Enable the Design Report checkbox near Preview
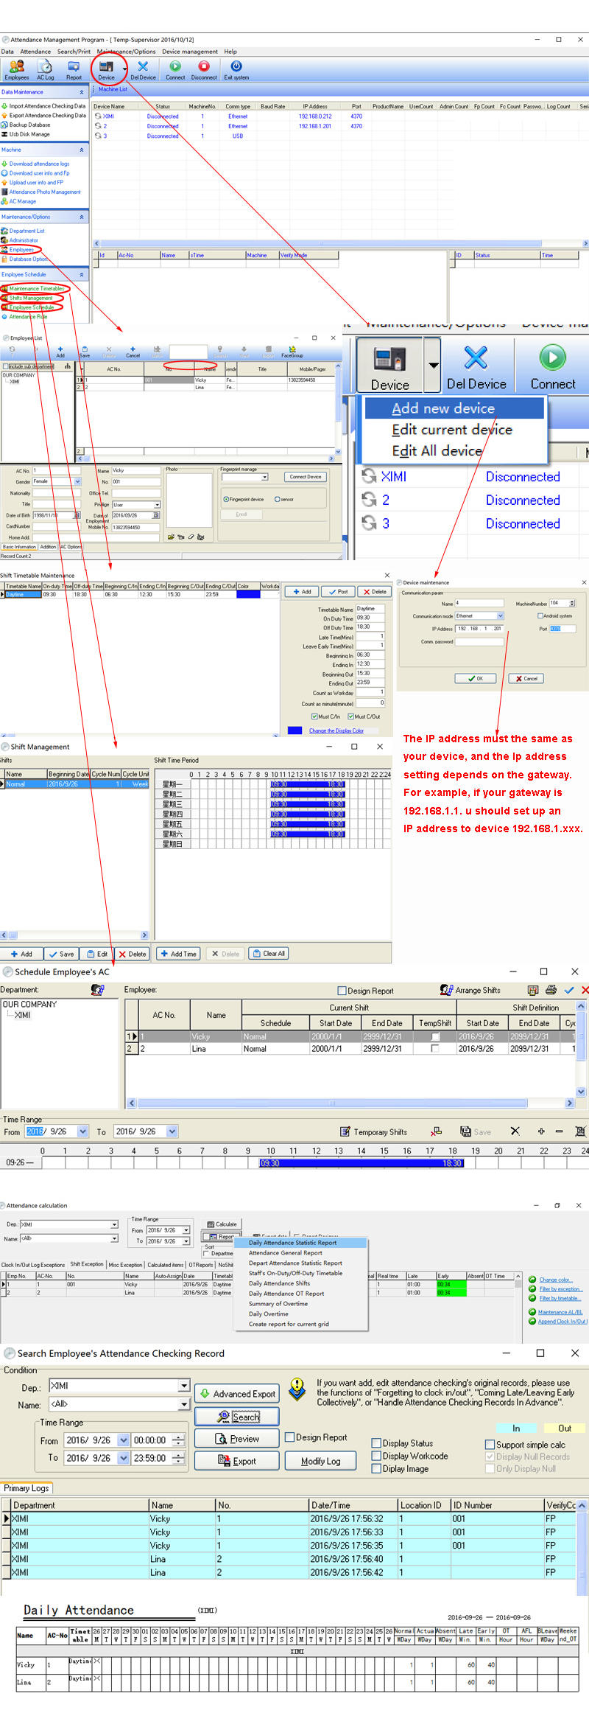The width and height of the screenshot is (589, 1713). click(x=290, y=1437)
